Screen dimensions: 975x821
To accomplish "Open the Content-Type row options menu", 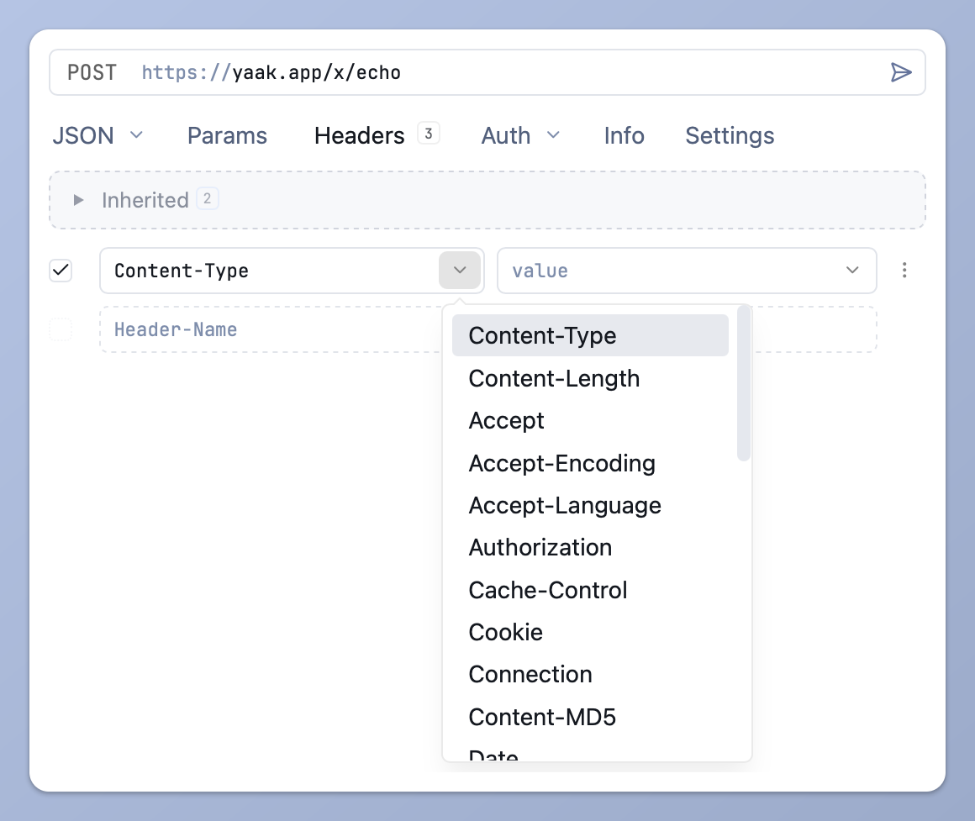I will tap(904, 270).
